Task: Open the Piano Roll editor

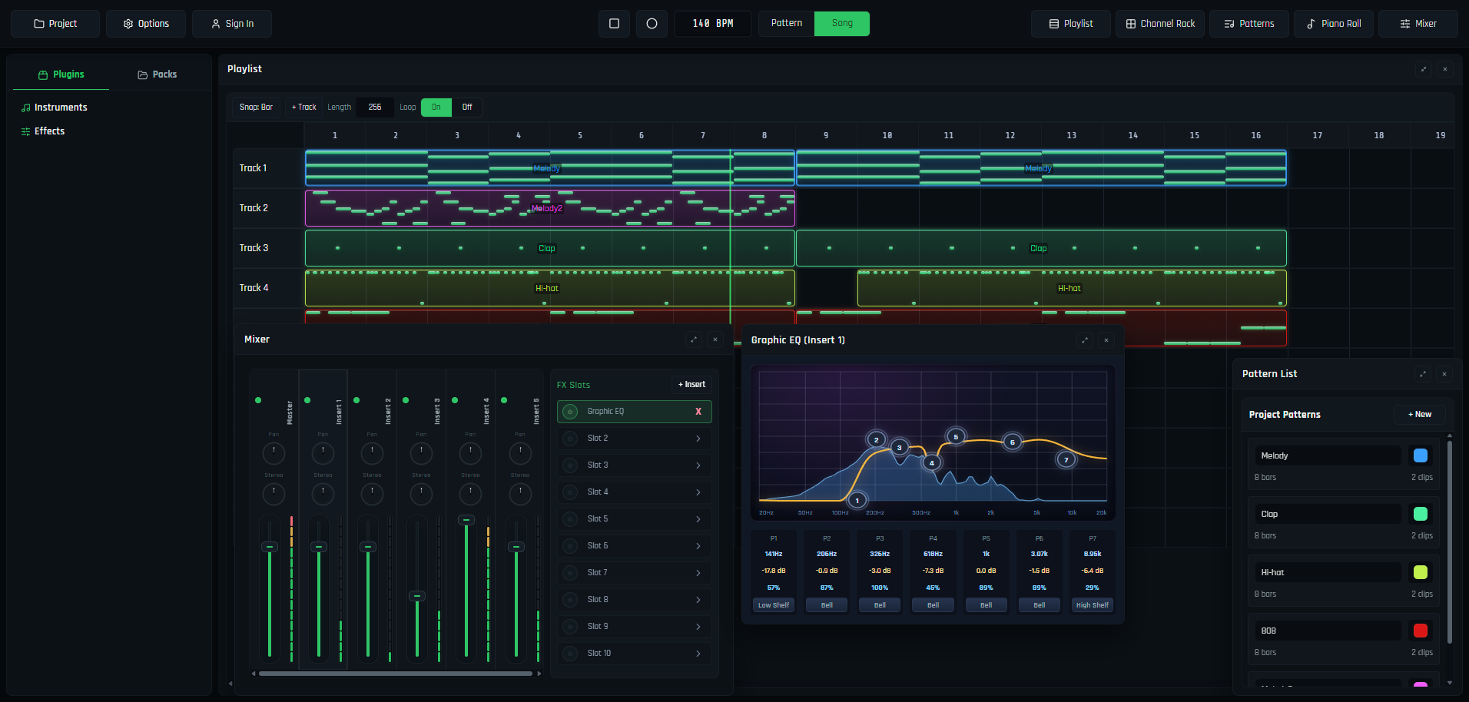Action: [1334, 24]
